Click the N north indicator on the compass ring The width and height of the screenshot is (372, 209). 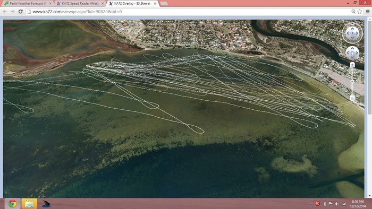(352, 23)
